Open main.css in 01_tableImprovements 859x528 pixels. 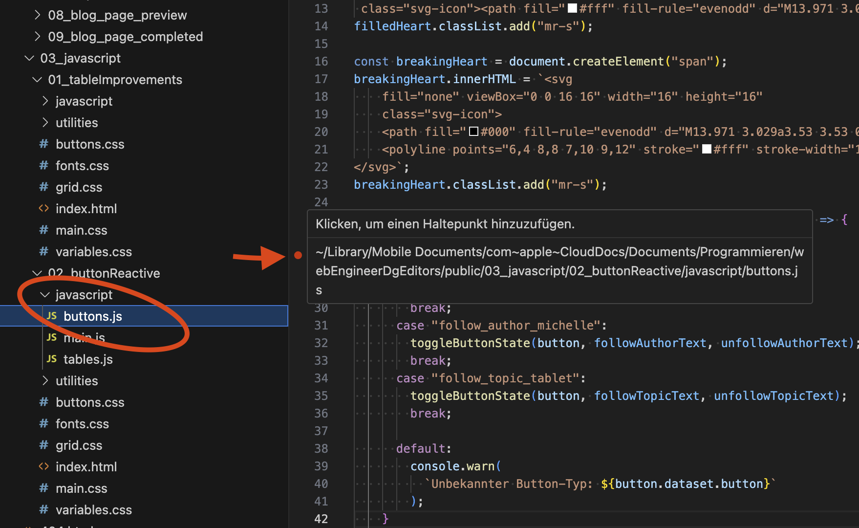(81, 230)
